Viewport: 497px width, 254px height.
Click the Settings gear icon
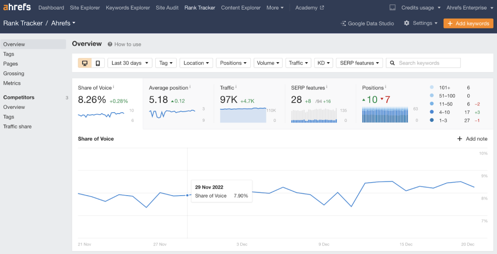pyautogui.click(x=407, y=23)
